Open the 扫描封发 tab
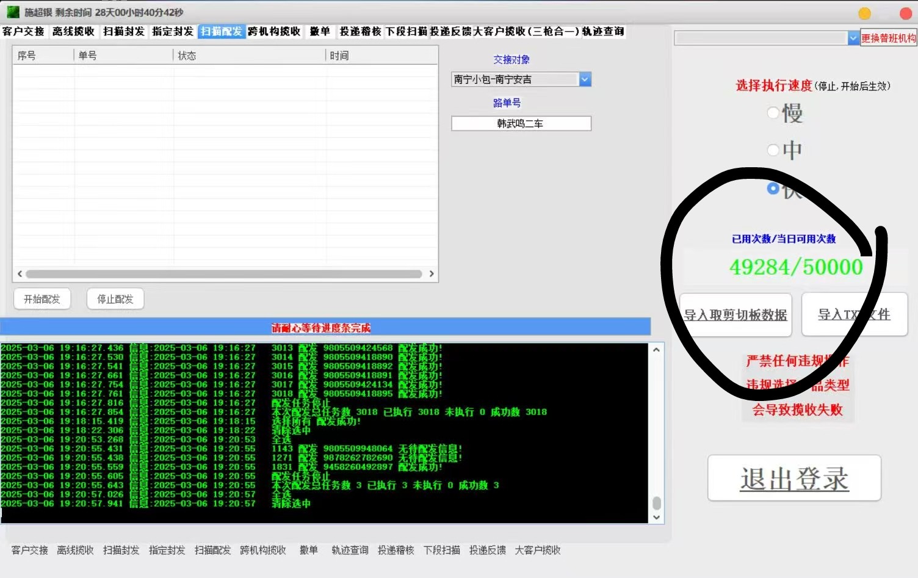918x578 pixels. click(123, 31)
